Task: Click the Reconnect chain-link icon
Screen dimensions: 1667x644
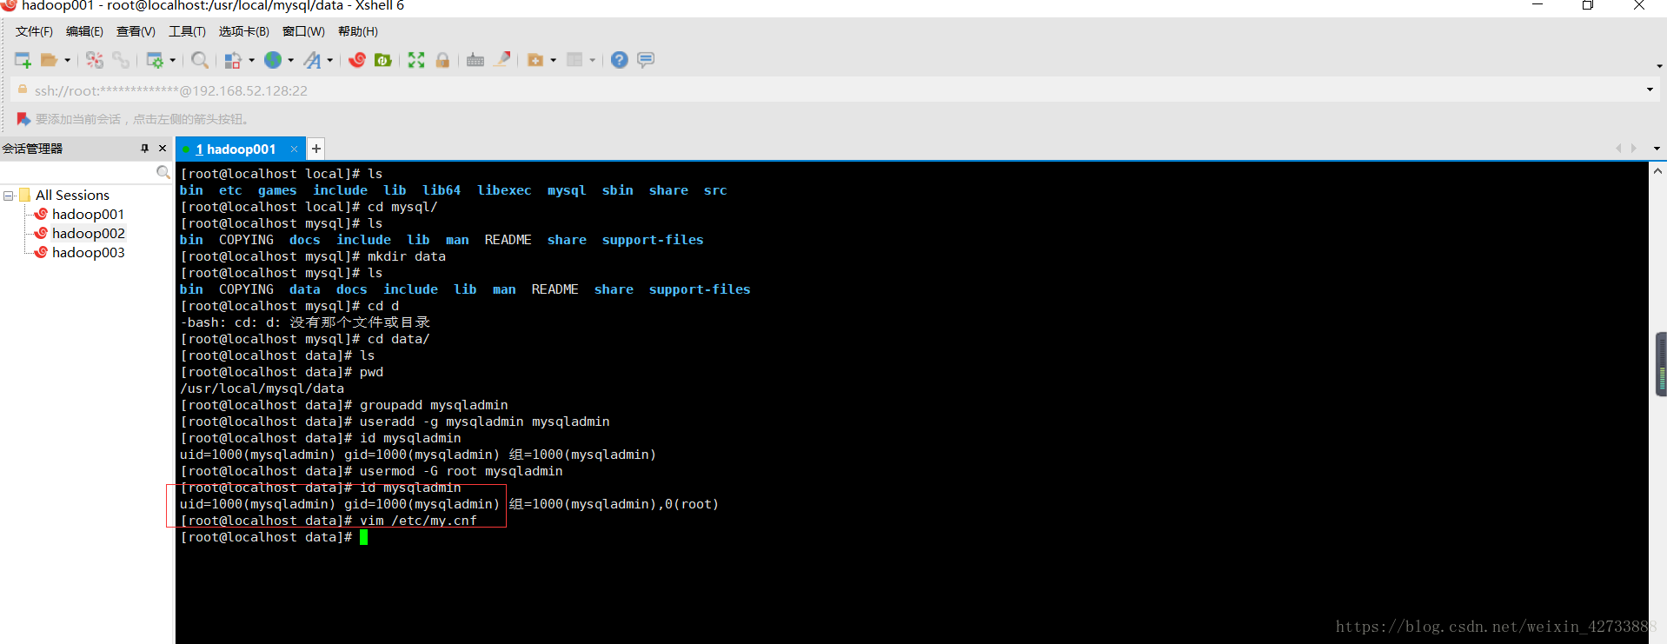Action: tap(121, 60)
